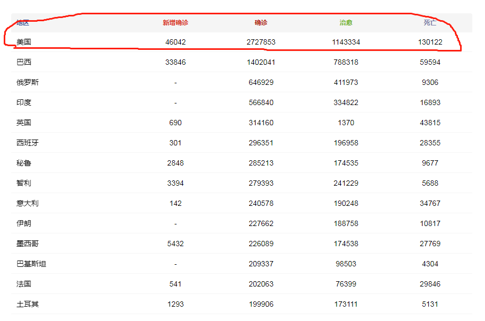Click Chile's recovered value 241229
This screenshot has height=321, width=485.
click(346, 183)
